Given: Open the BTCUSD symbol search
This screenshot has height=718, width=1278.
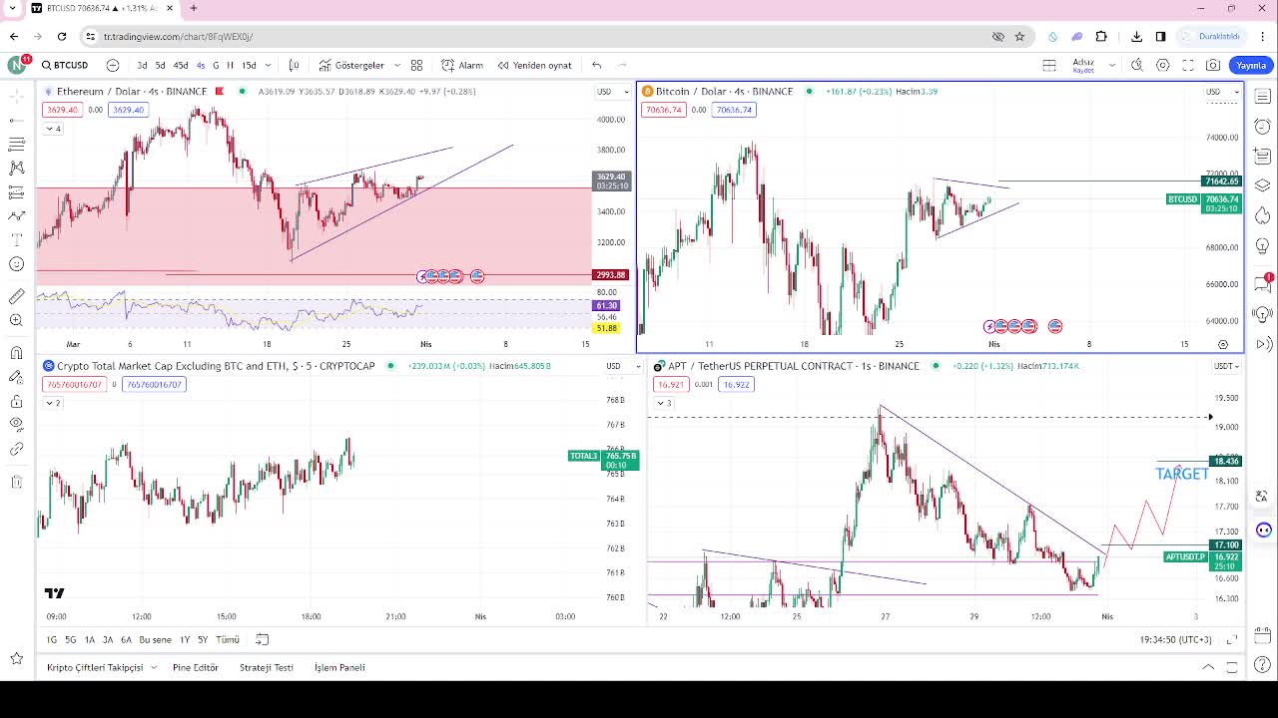Looking at the screenshot, I should pos(66,65).
